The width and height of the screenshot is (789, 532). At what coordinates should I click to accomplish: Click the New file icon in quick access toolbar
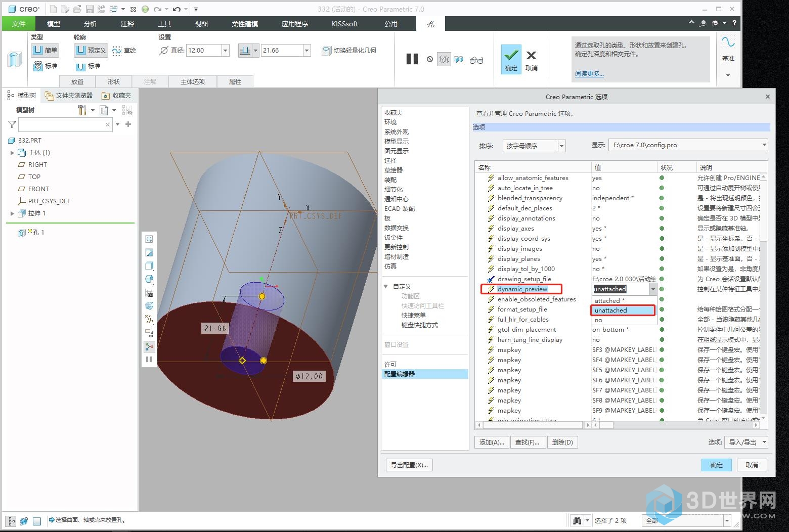click(x=54, y=9)
